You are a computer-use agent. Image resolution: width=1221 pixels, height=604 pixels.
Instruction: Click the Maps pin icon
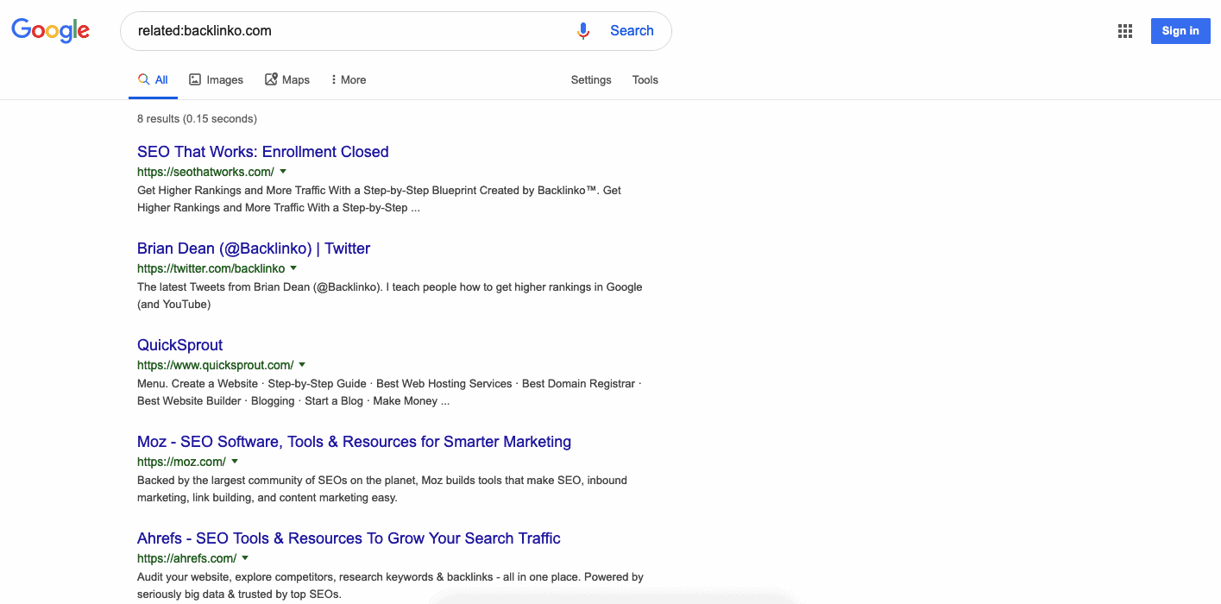coord(269,79)
